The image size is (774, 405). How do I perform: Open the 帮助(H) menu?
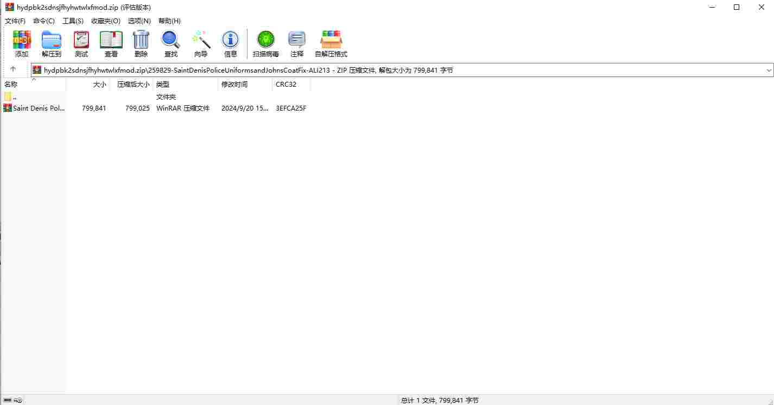(169, 21)
